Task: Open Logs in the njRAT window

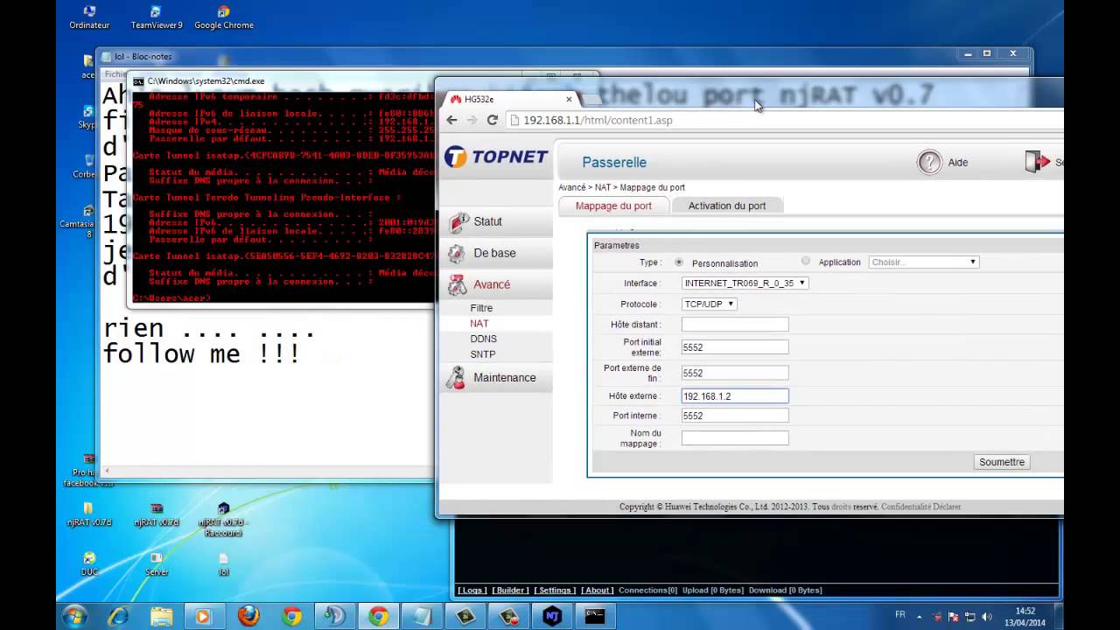Action: (x=472, y=591)
